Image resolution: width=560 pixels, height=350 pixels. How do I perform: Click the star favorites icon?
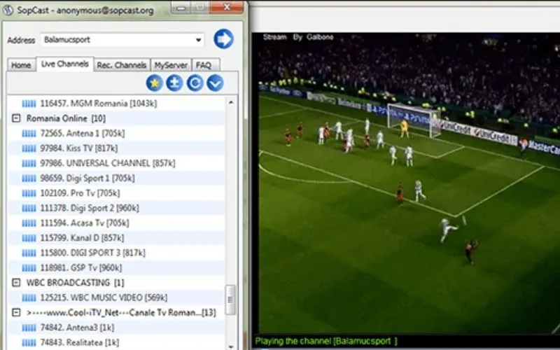pos(154,83)
